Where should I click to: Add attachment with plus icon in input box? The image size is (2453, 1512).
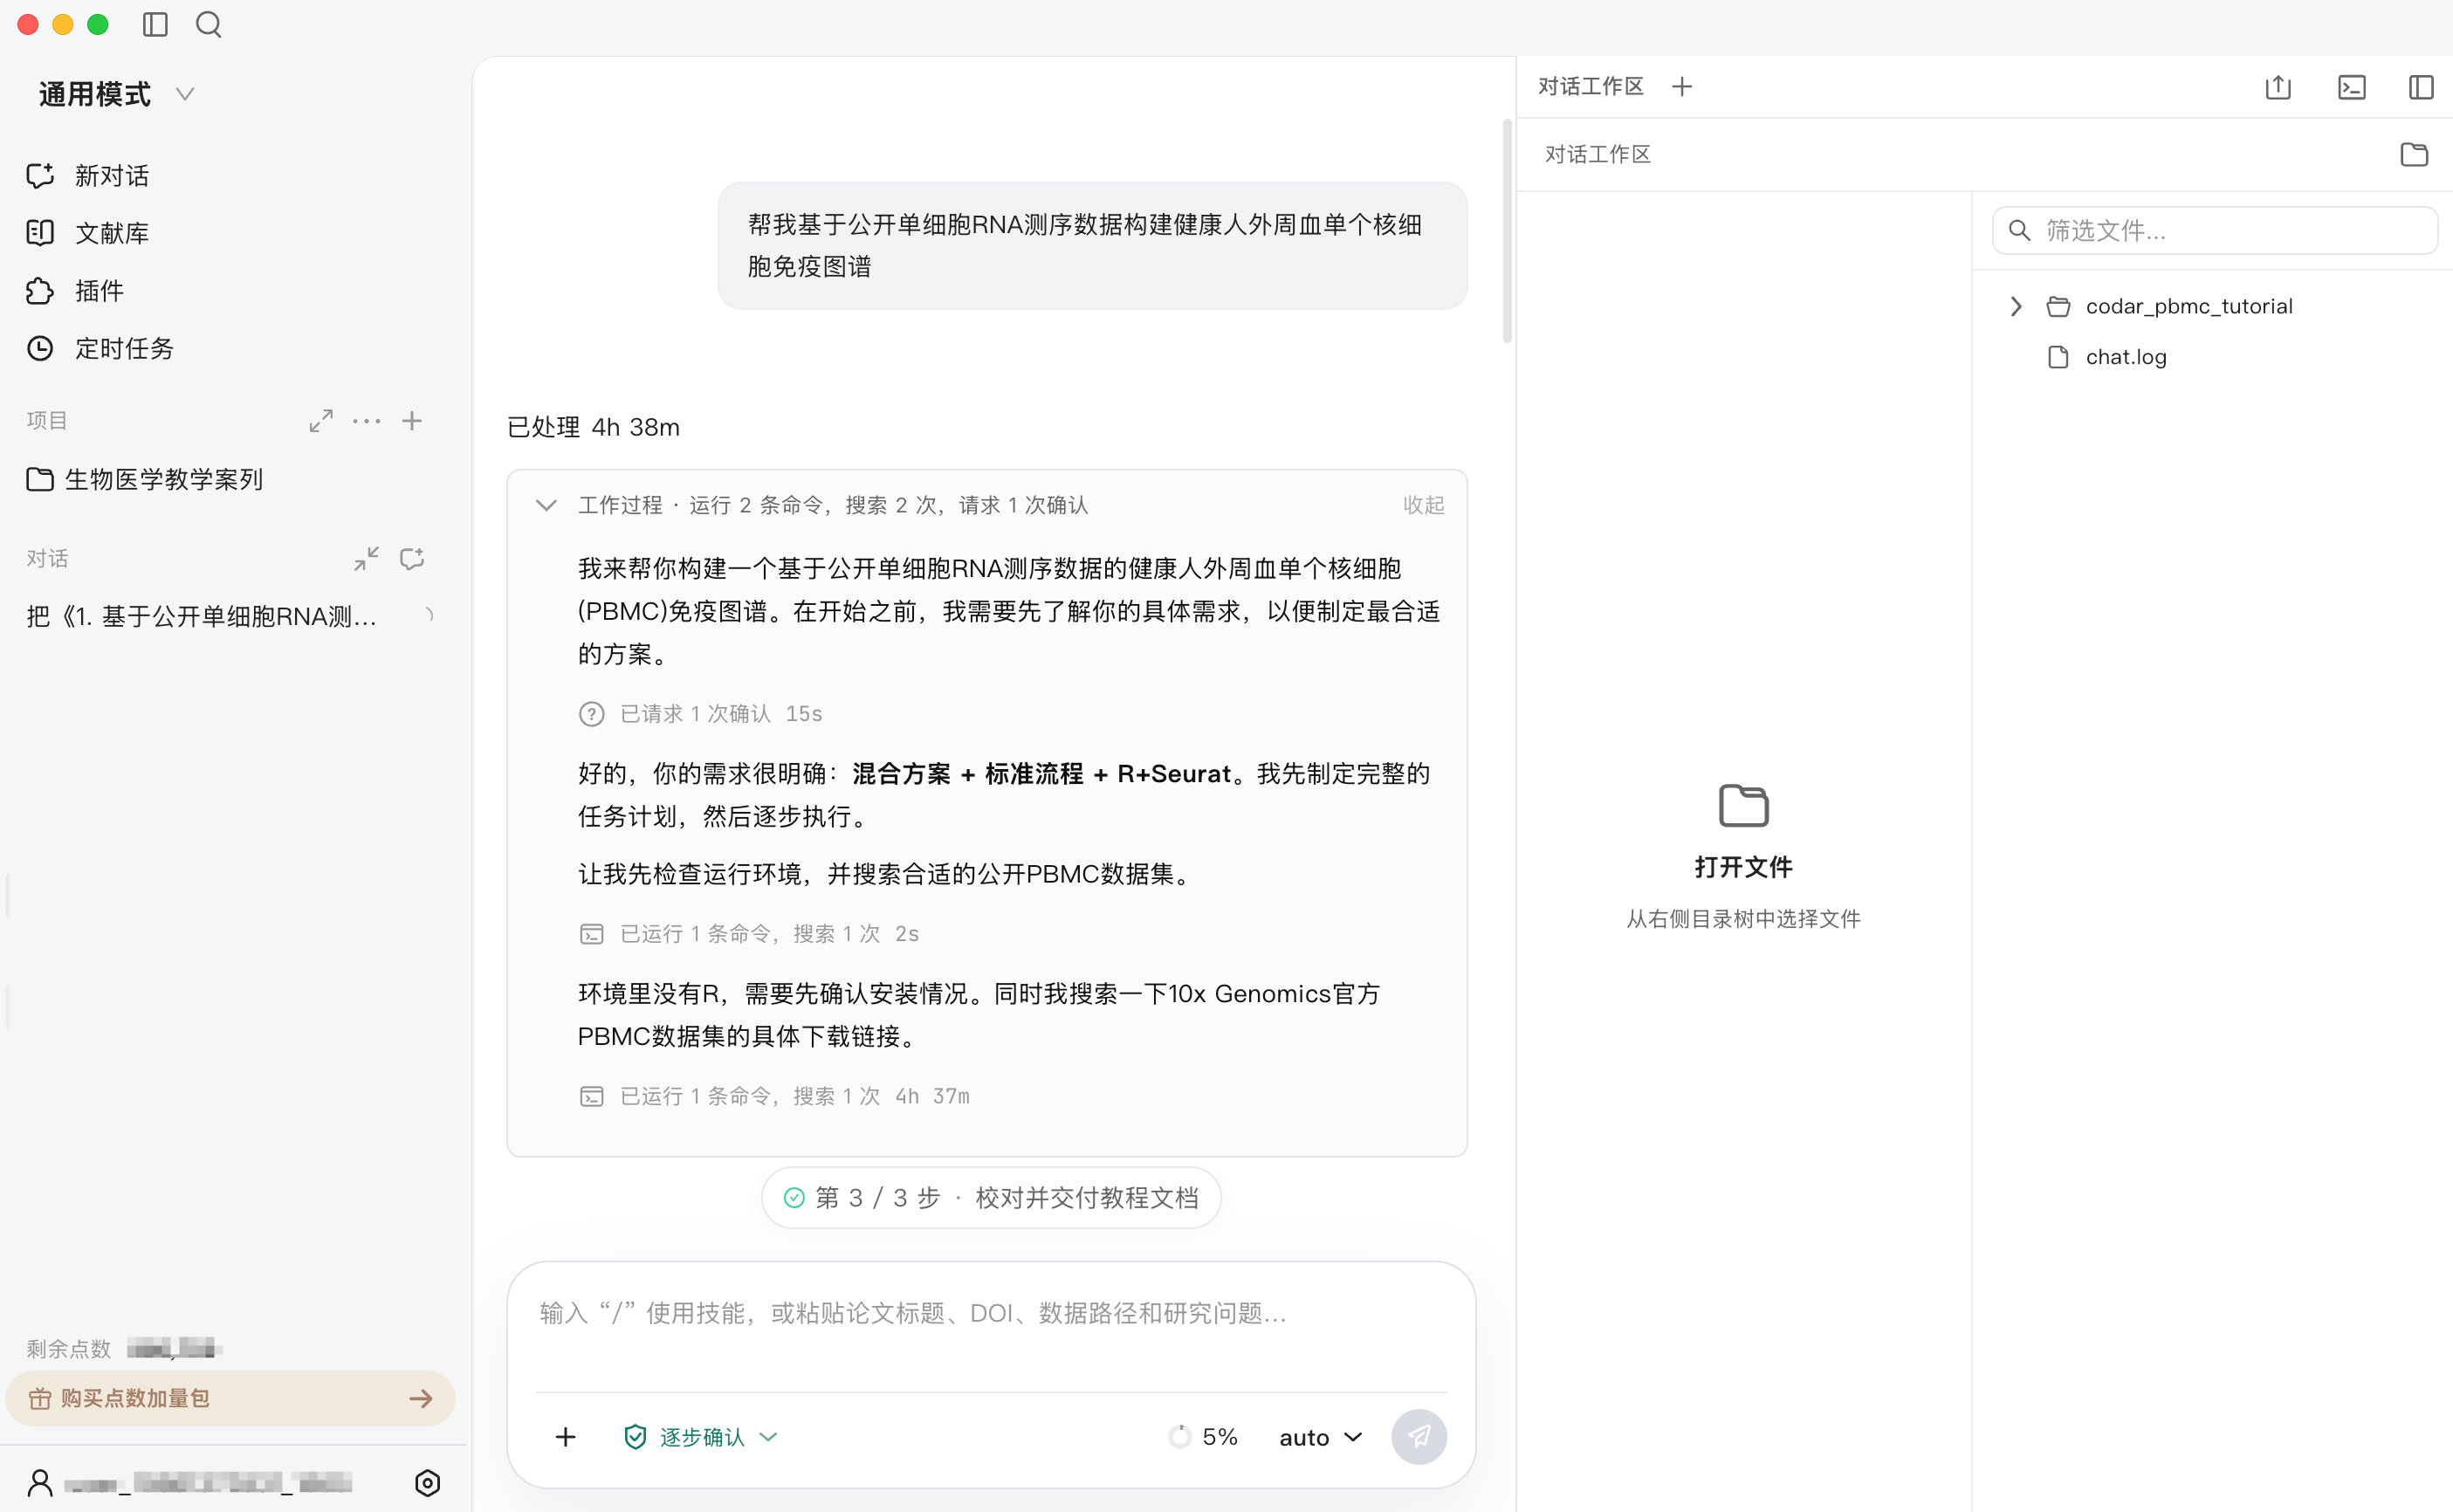click(566, 1437)
